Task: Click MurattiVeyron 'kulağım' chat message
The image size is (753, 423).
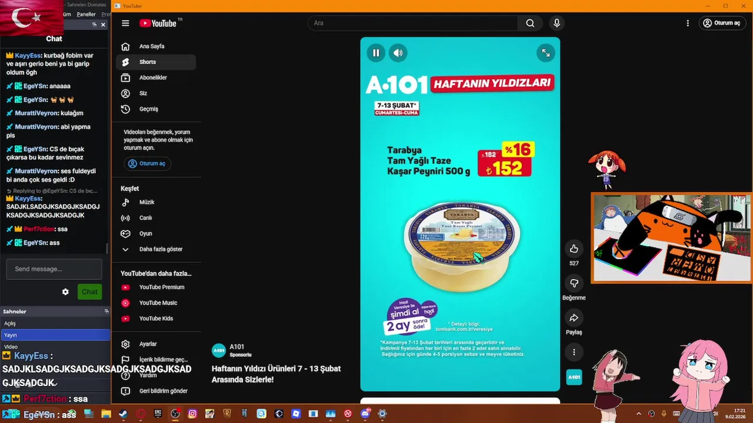Action: point(45,113)
